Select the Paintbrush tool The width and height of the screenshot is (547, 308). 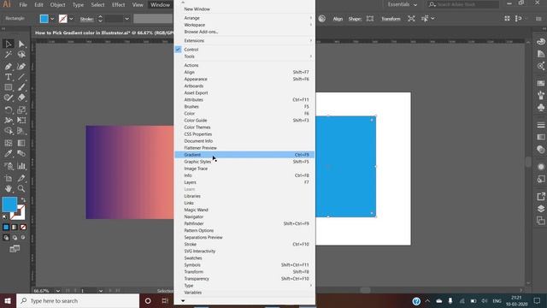(x=21, y=87)
